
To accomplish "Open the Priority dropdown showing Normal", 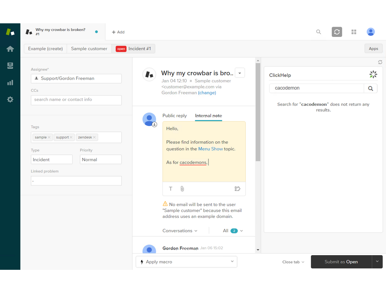I will coord(101,160).
